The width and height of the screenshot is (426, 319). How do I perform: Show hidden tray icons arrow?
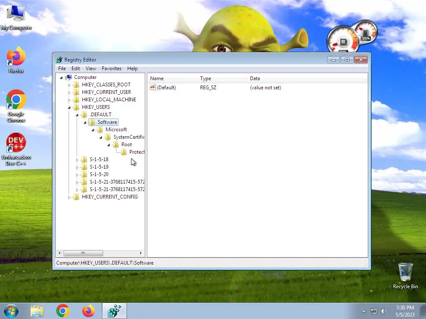[x=364, y=311]
